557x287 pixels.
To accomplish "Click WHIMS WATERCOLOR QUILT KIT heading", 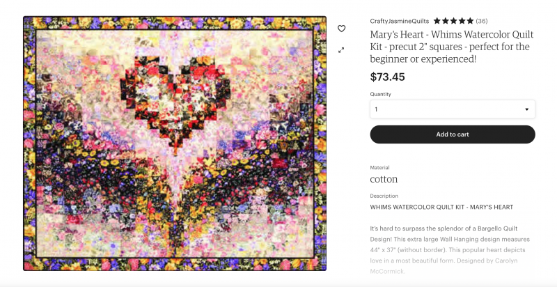I will tap(441, 207).
